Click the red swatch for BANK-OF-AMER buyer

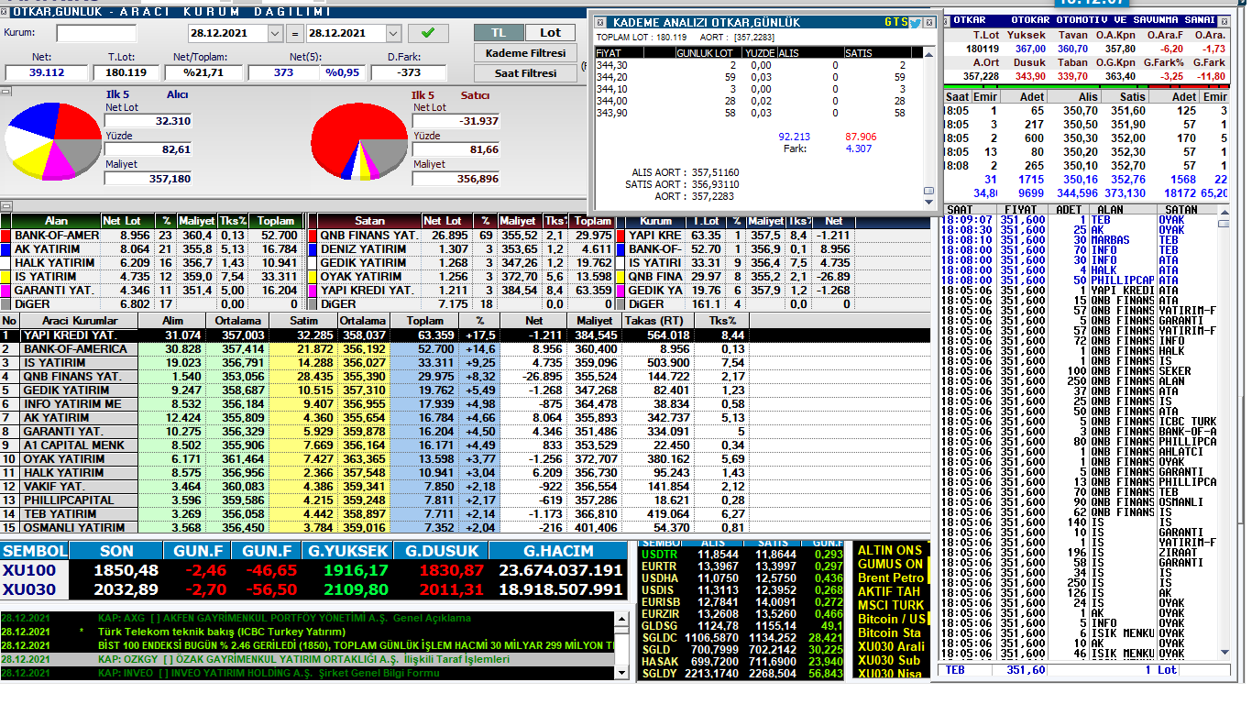[5, 235]
